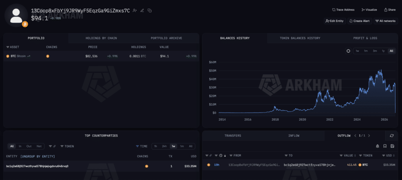Sort transfers by USD column arrows
The width and height of the screenshot is (402, 180).
[394, 155]
